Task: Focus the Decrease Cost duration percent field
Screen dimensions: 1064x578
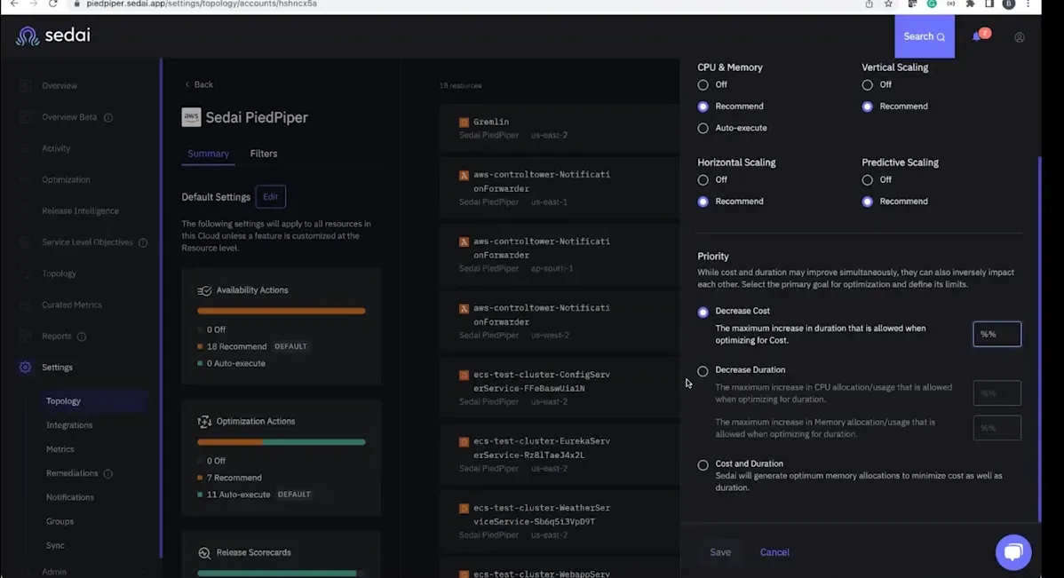Action: 997,335
